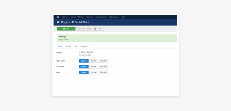Open the Extensions menu
This screenshot has width=231, height=111.
click(x=114, y=17)
